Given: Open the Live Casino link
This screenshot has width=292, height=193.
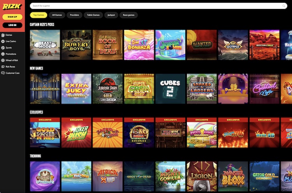Looking at the screenshot, I should click(x=11, y=41).
